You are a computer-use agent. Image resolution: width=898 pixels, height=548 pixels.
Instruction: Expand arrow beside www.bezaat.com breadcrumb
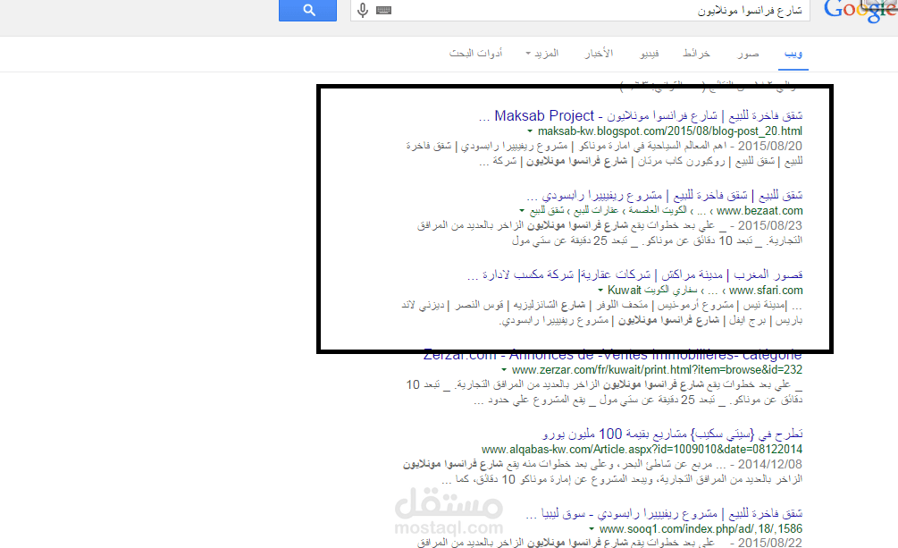522,211
